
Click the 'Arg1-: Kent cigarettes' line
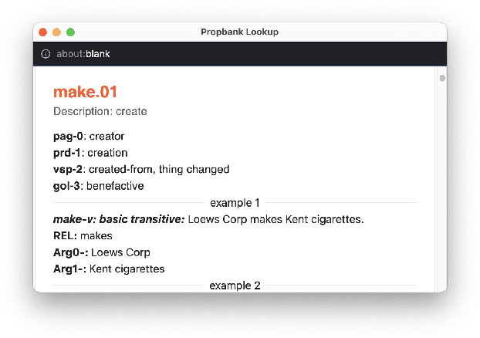(109, 269)
